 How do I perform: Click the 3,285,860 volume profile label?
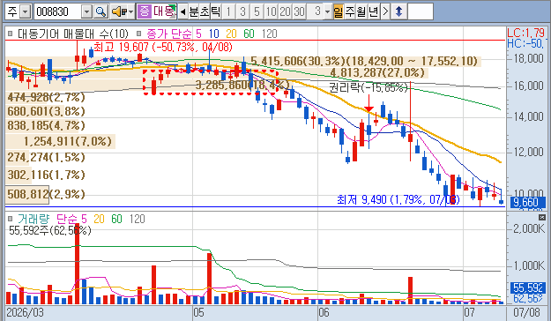click(x=242, y=85)
